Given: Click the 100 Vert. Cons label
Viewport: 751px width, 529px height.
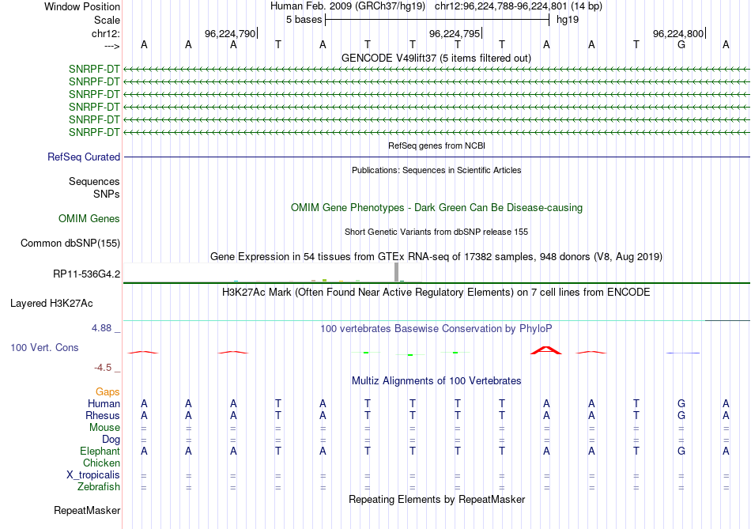Looking at the screenshot, I should (44, 348).
